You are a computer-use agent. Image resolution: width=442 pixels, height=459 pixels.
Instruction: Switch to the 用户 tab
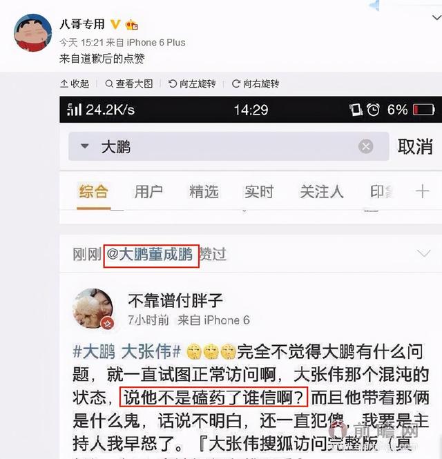148,192
